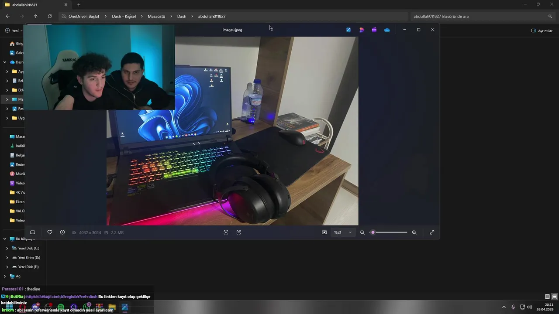Navigate to Masaüstü breadcrumb
Image resolution: width=559 pixels, height=314 pixels.
click(x=156, y=16)
